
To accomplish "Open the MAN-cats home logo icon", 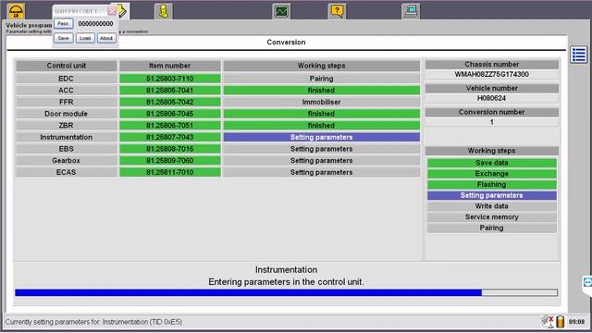I will pyautogui.click(x=16, y=11).
